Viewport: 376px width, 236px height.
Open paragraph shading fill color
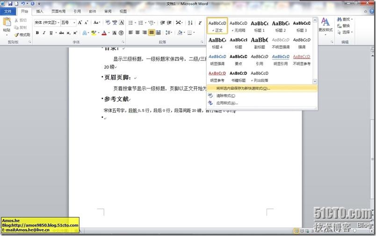coord(180,32)
